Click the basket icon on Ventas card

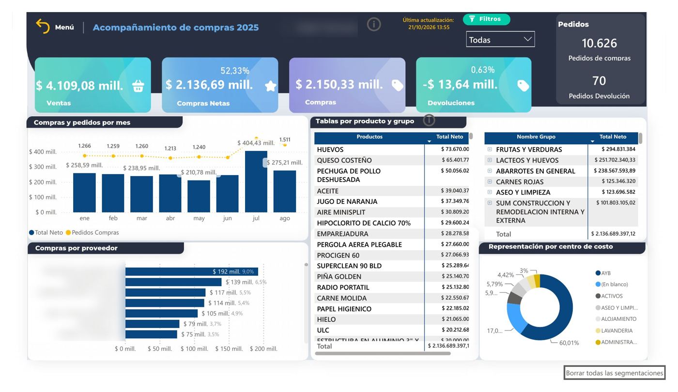click(x=138, y=86)
